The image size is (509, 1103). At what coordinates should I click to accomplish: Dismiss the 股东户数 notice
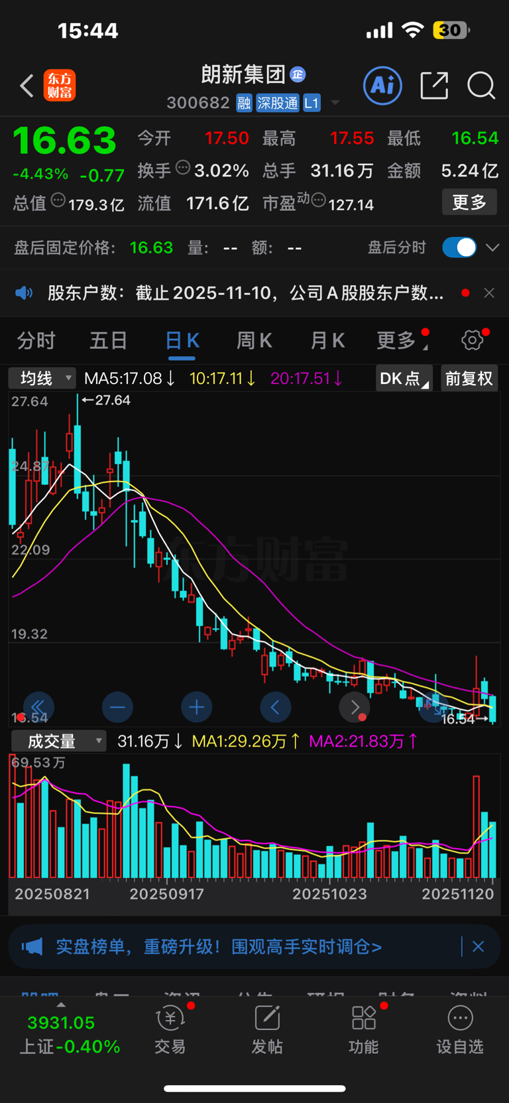489,292
